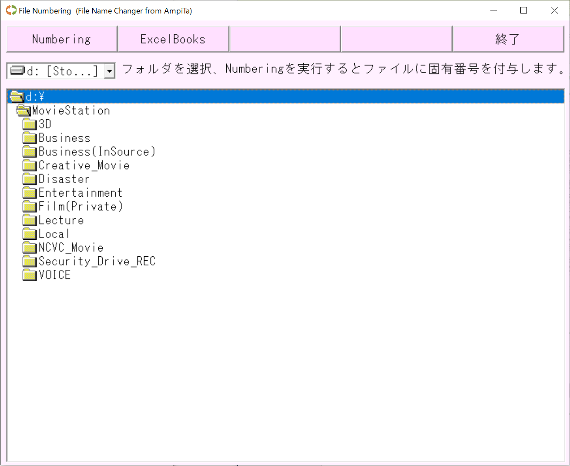570x466 pixels.
Task: Select the Local folder name
Action: coord(54,234)
